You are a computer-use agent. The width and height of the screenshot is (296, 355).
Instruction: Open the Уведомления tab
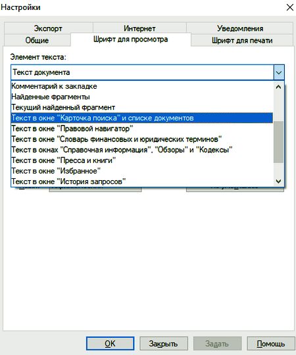coord(240,28)
